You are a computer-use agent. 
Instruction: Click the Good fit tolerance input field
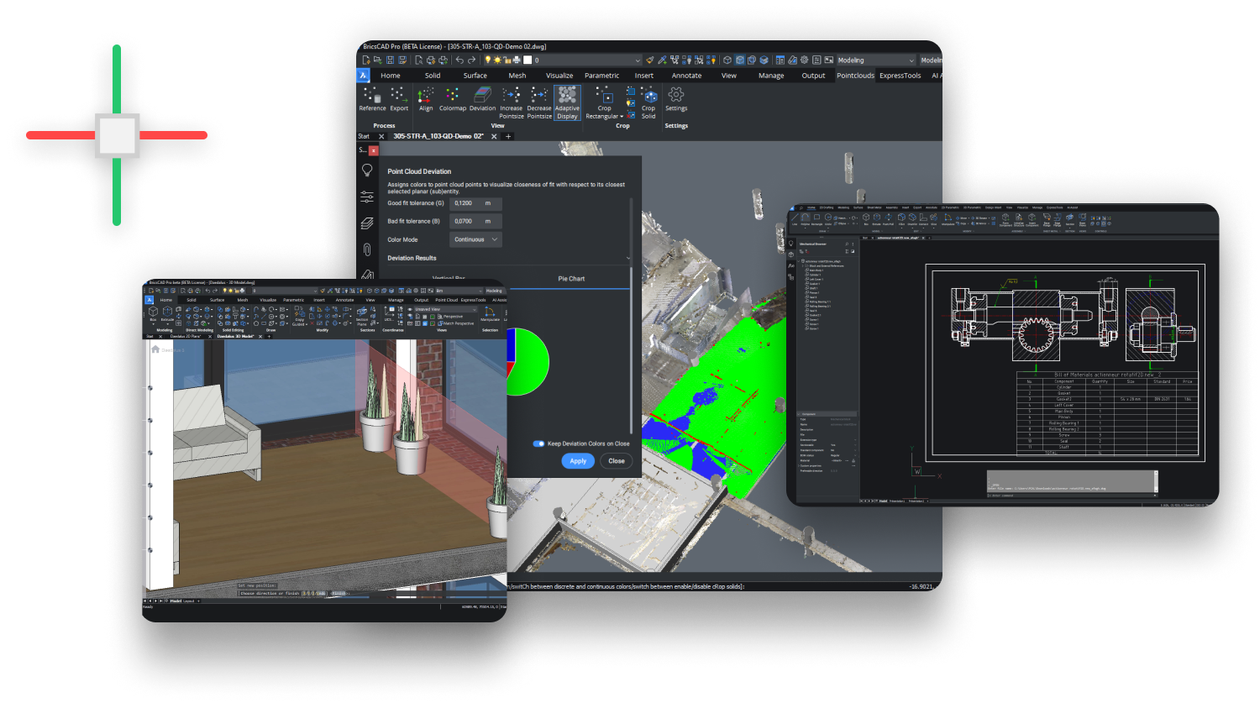pyautogui.click(x=476, y=203)
